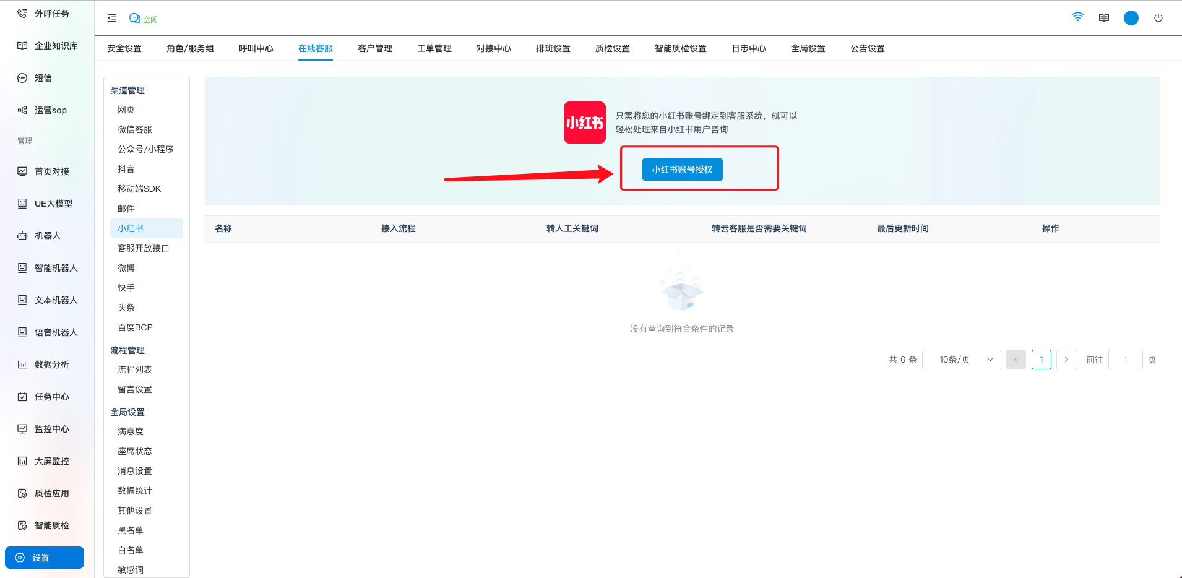Open 留言设置 item

[x=135, y=389]
